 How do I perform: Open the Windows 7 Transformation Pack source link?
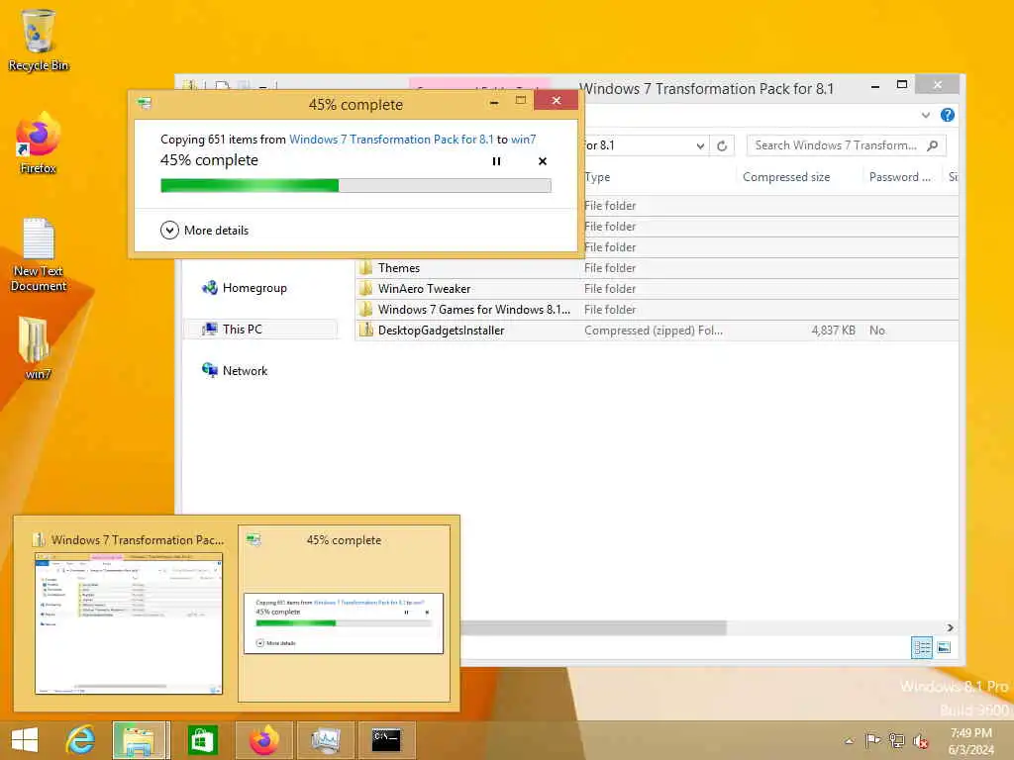(390, 140)
